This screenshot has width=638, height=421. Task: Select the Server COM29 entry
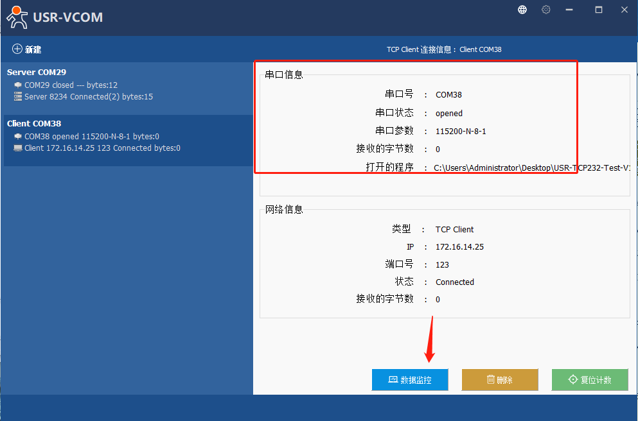pos(37,73)
